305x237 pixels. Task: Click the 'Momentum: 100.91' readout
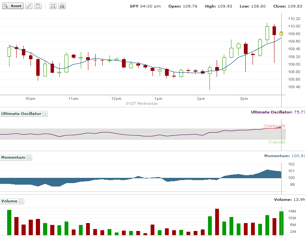coord(285,156)
